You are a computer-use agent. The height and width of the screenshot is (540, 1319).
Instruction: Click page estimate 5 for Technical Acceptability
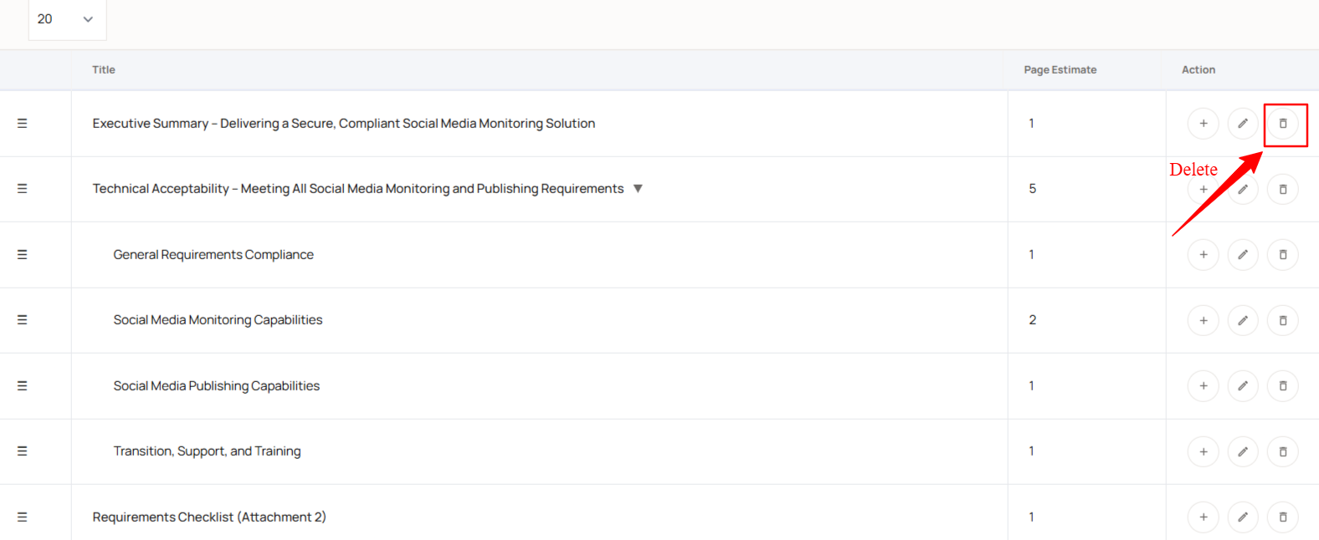tap(1033, 189)
